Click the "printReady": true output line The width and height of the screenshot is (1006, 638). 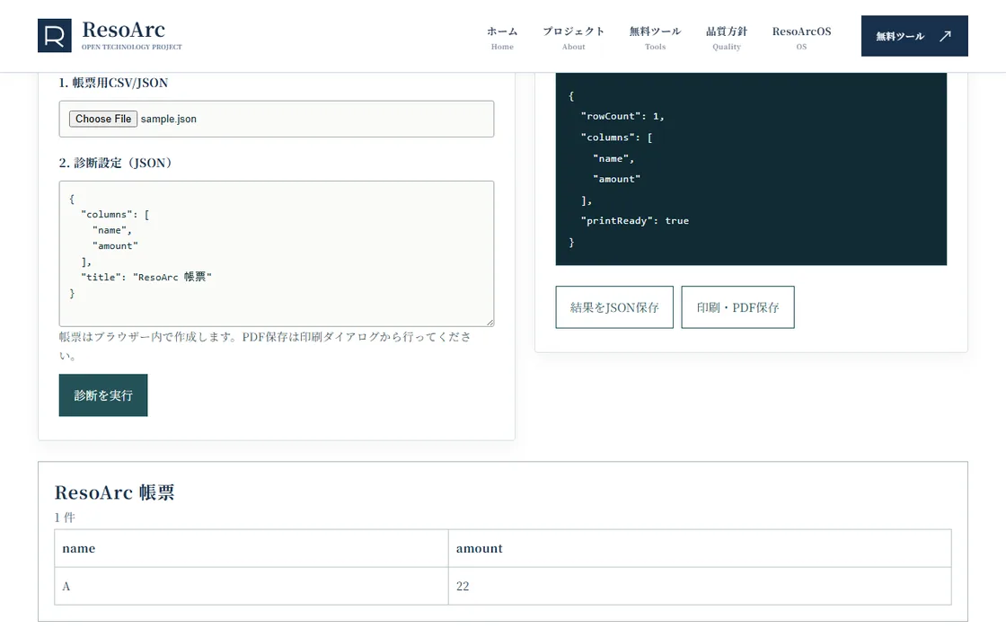(x=634, y=221)
